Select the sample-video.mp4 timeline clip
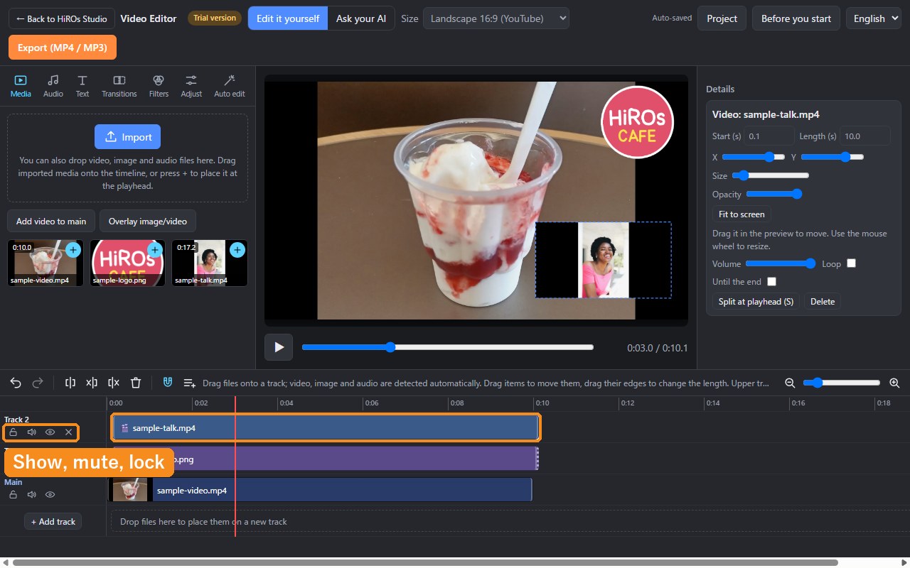Image resolution: width=910 pixels, height=568 pixels. point(320,491)
